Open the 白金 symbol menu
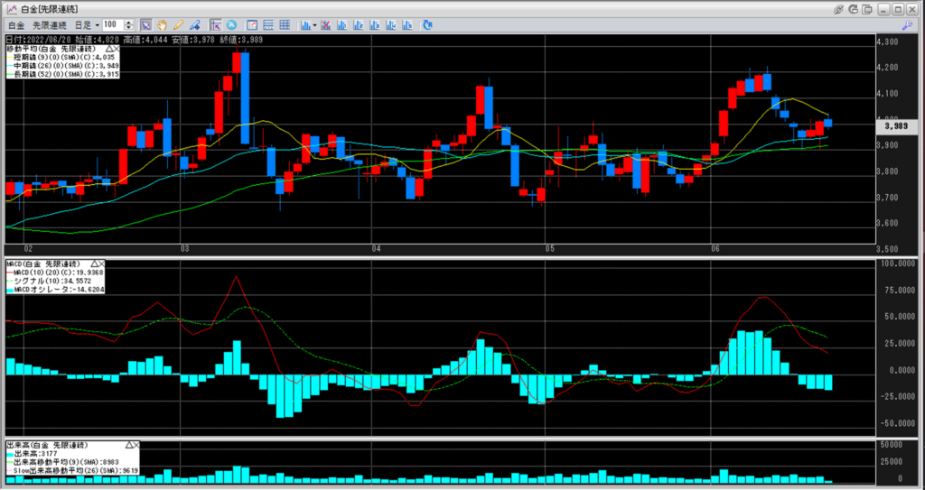Image resolution: width=925 pixels, height=490 pixels. coord(16,25)
